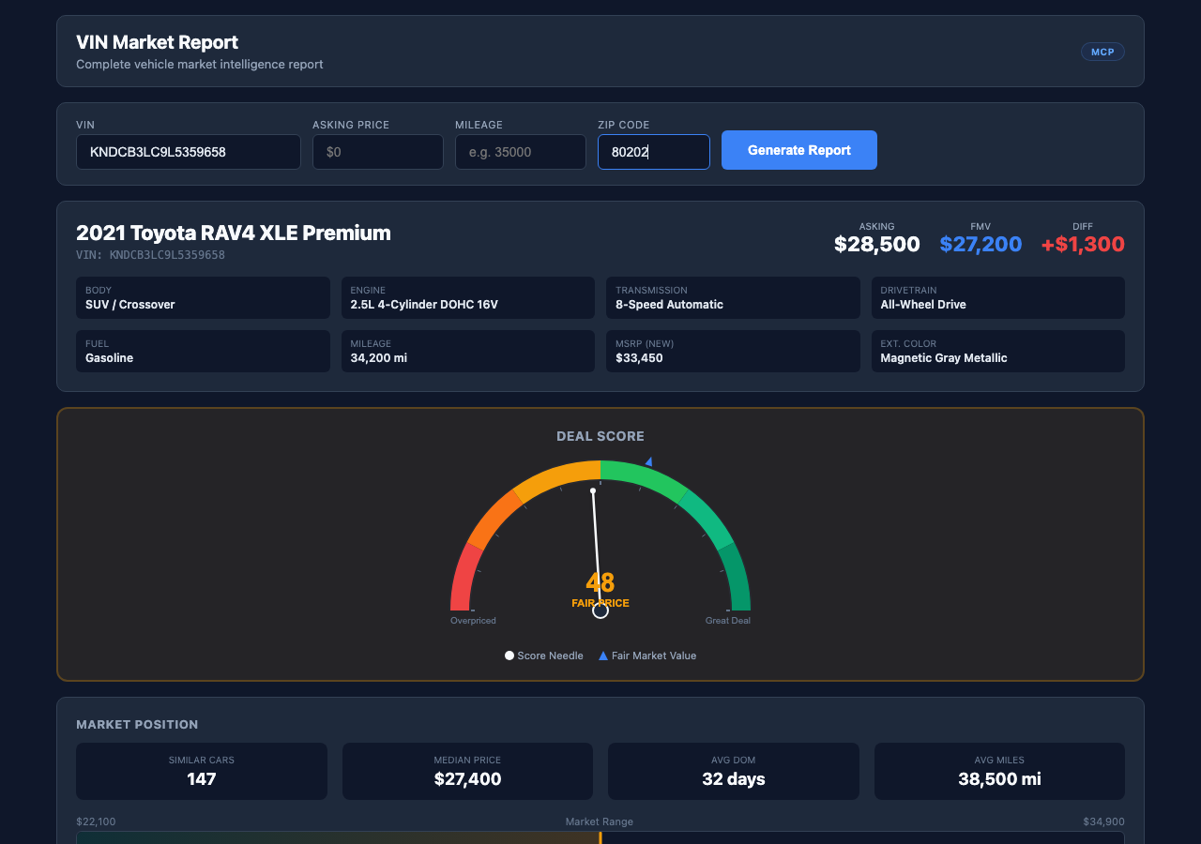Click the MSRP (New) card $33,450
This screenshot has height=844, width=1201.
point(733,351)
